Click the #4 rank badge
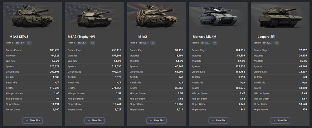The width and height of the screenshot is (312, 128). pyautogui.click(x=215, y=43)
